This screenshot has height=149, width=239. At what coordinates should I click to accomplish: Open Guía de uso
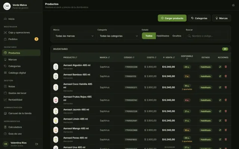[x=21, y=134]
